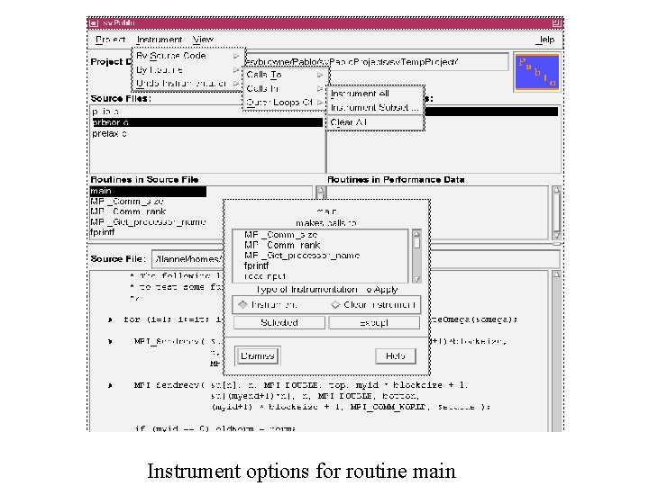The height and width of the screenshot is (486, 649).
Task: Select the first source file above prbsor.c
Action: pyautogui.click(x=207, y=112)
